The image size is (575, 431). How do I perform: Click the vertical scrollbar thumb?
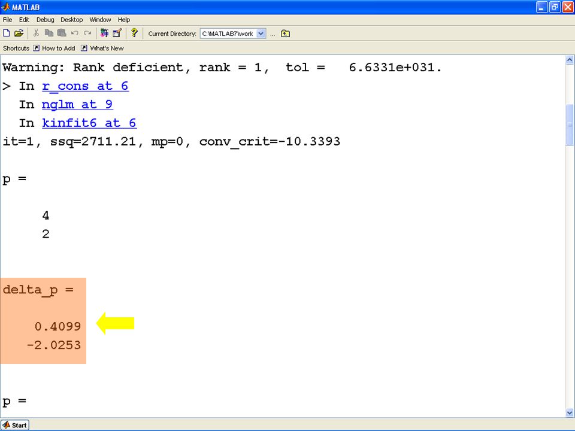click(570, 125)
